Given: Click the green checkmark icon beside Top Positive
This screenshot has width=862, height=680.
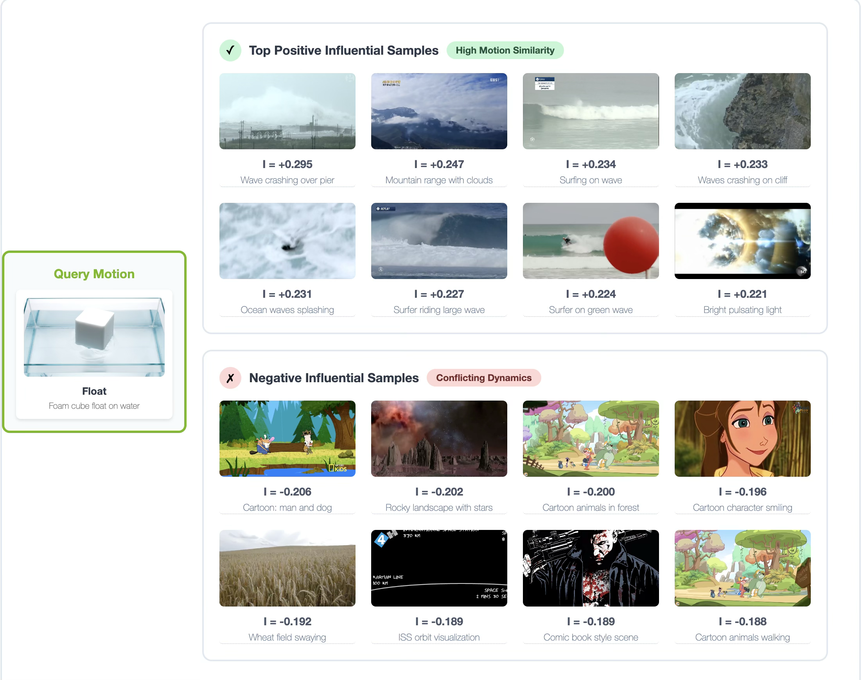Looking at the screenshot, I should point(230,50).
